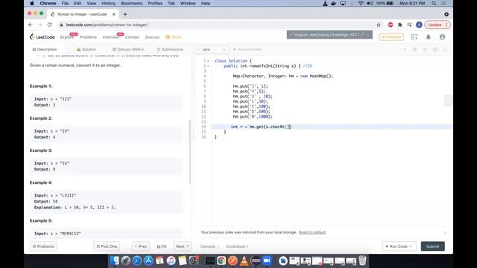Open Trash in the dock
Image resolution: width=477 pixels, height=268 pixels.
362,261
